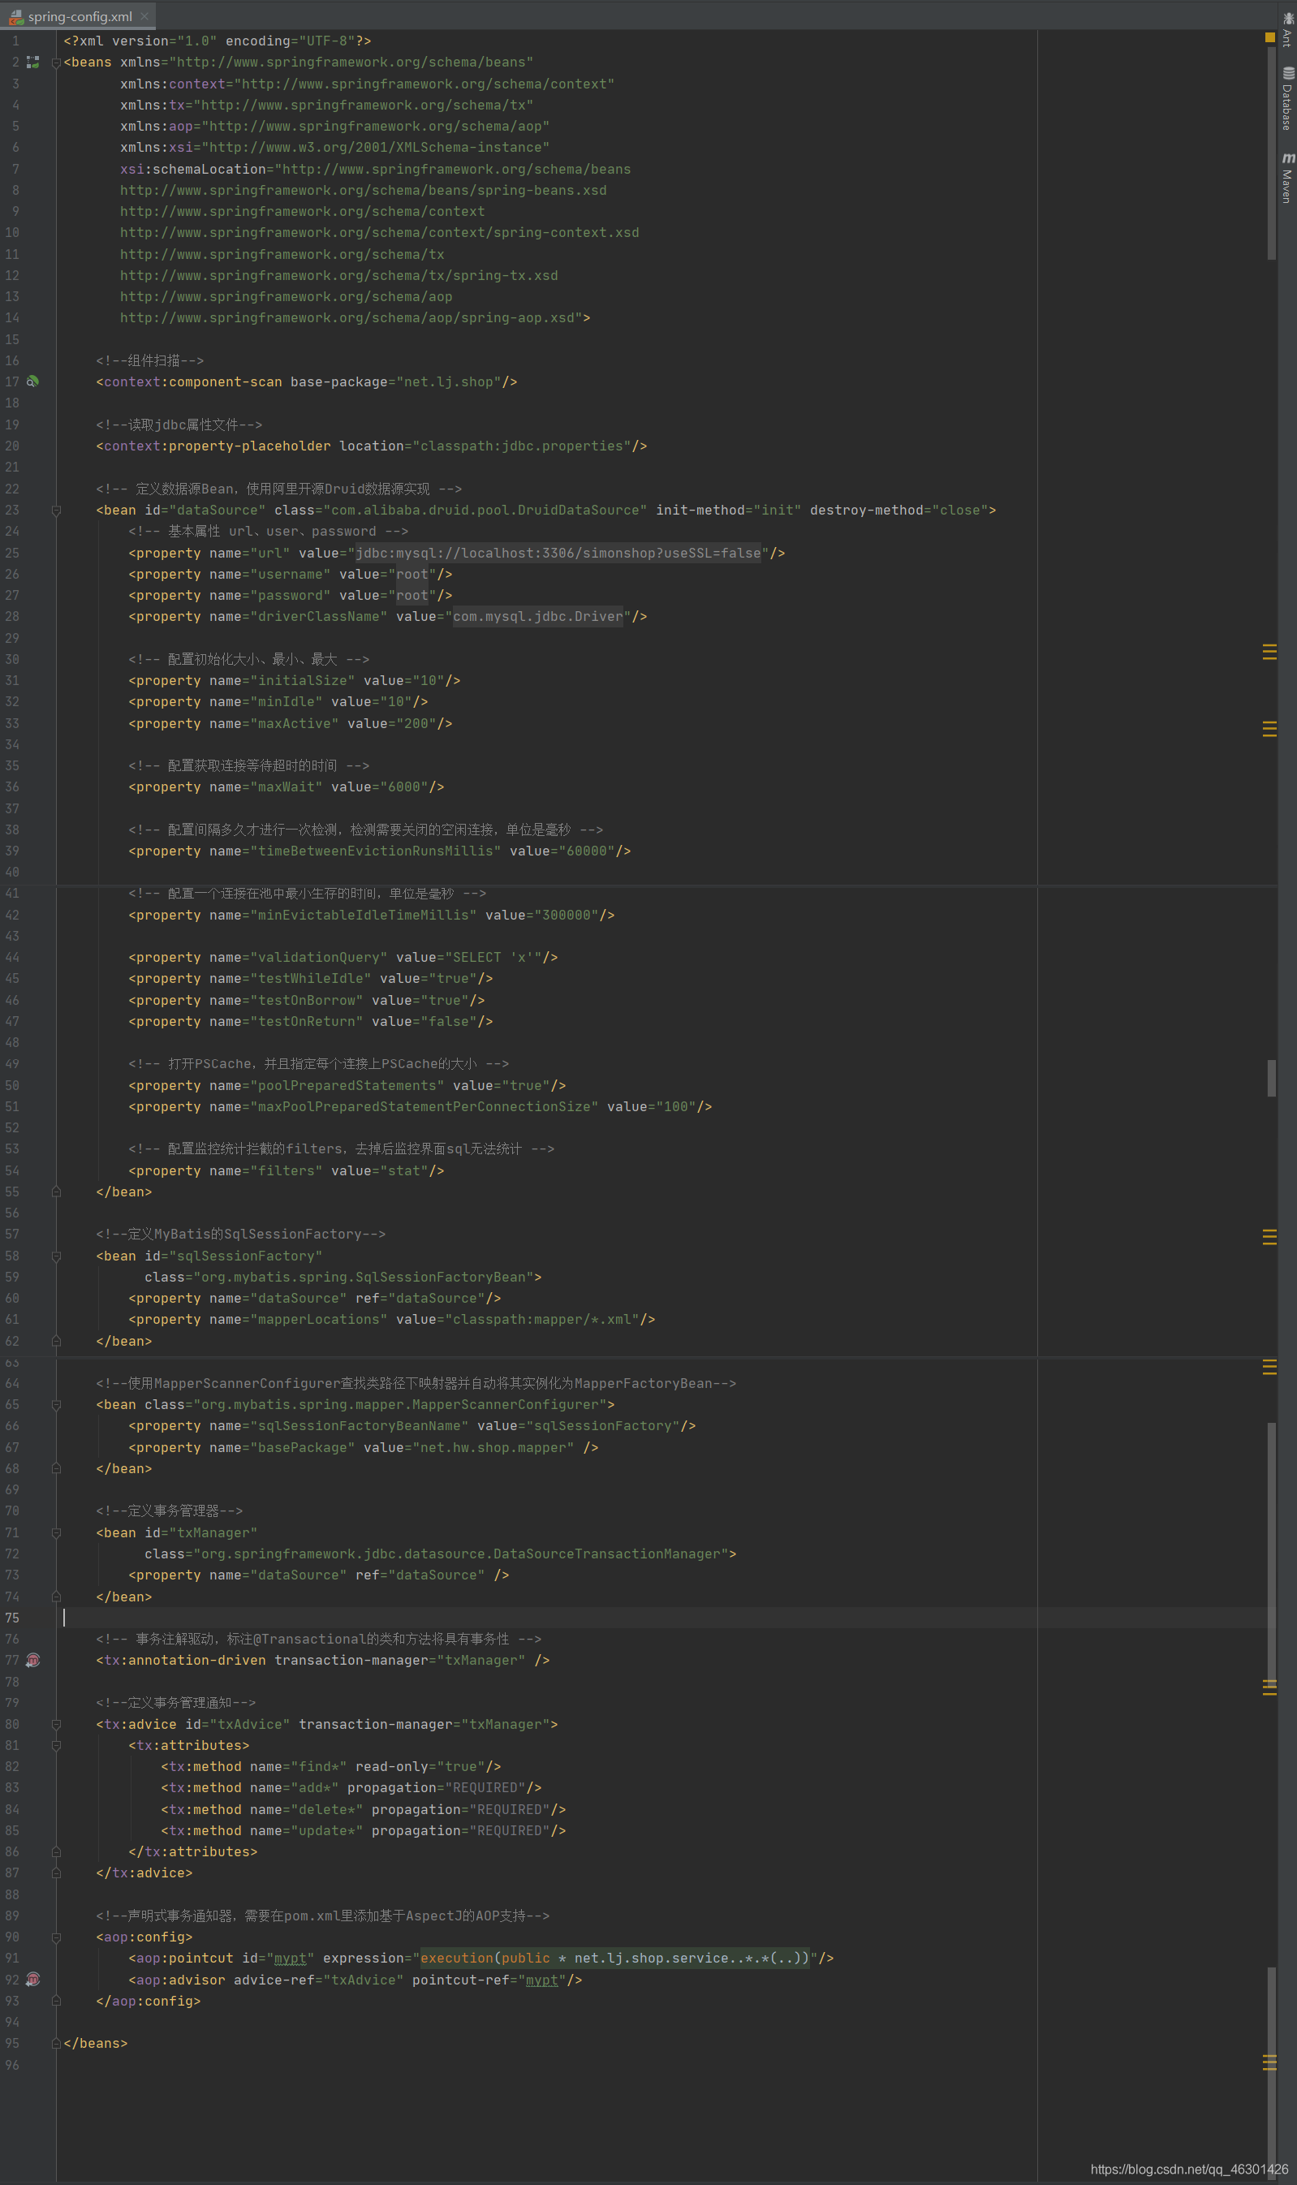
Task: Click the tx:method name="delete*" line
Action: [364, 1810]
